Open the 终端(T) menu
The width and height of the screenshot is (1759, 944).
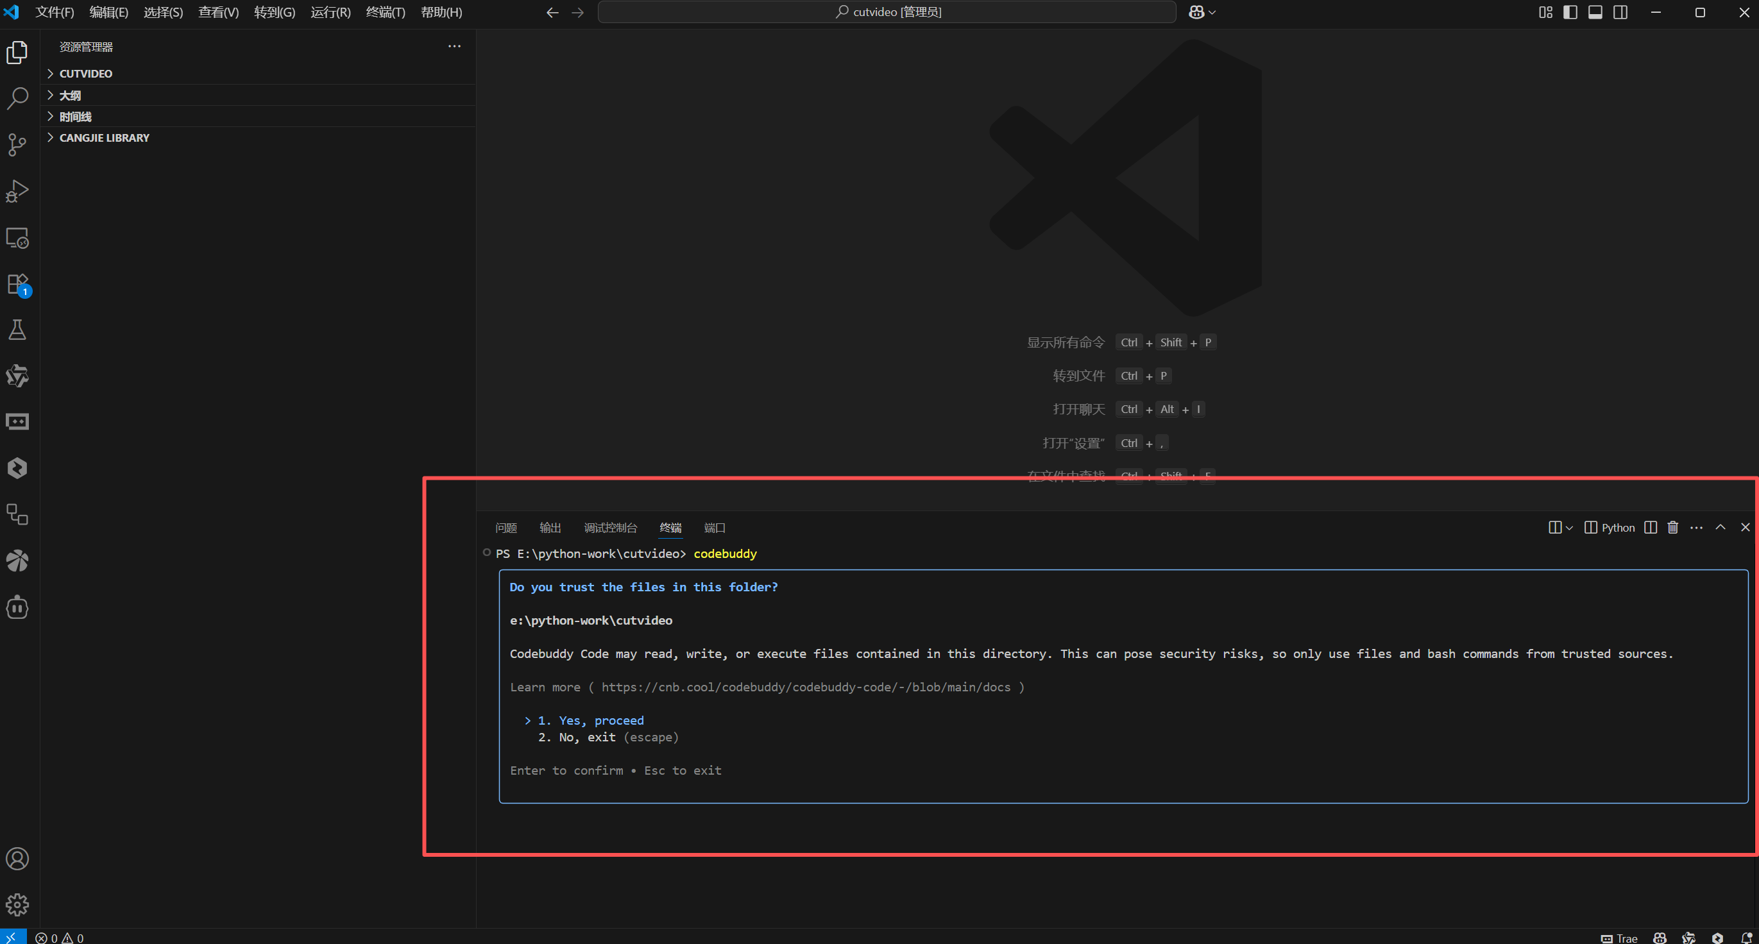pos(385,12)
